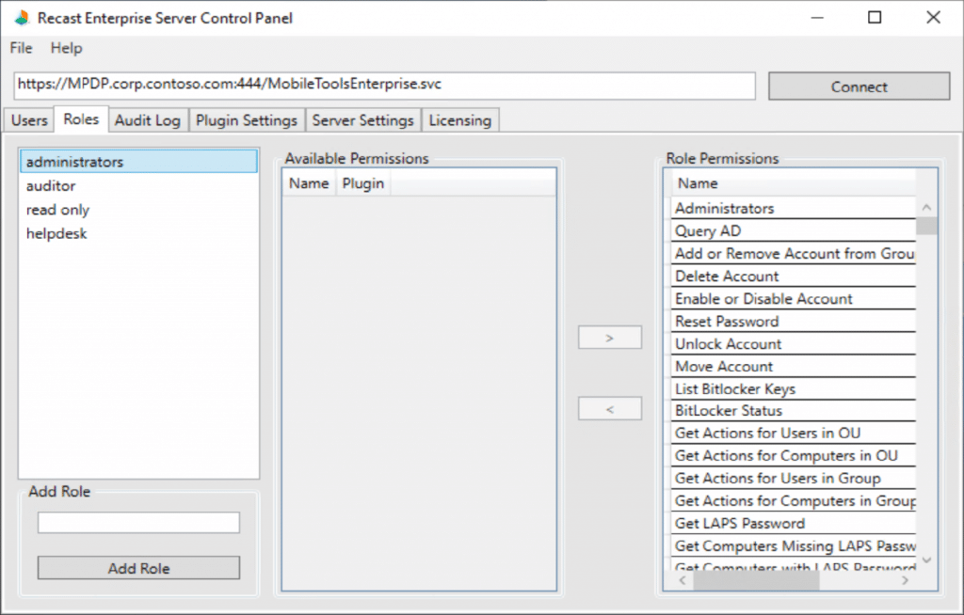Open the Server Settings tab
Screen dimensions: 964x615
(x=362, y=120)
